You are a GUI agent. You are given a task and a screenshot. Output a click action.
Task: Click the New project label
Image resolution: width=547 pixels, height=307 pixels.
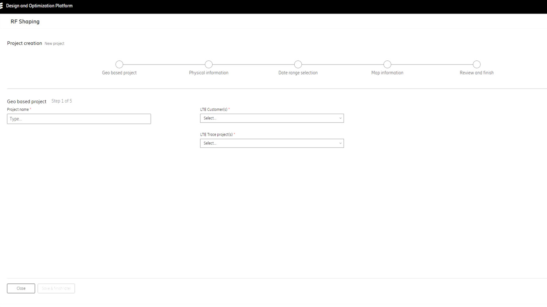point(54,43)
